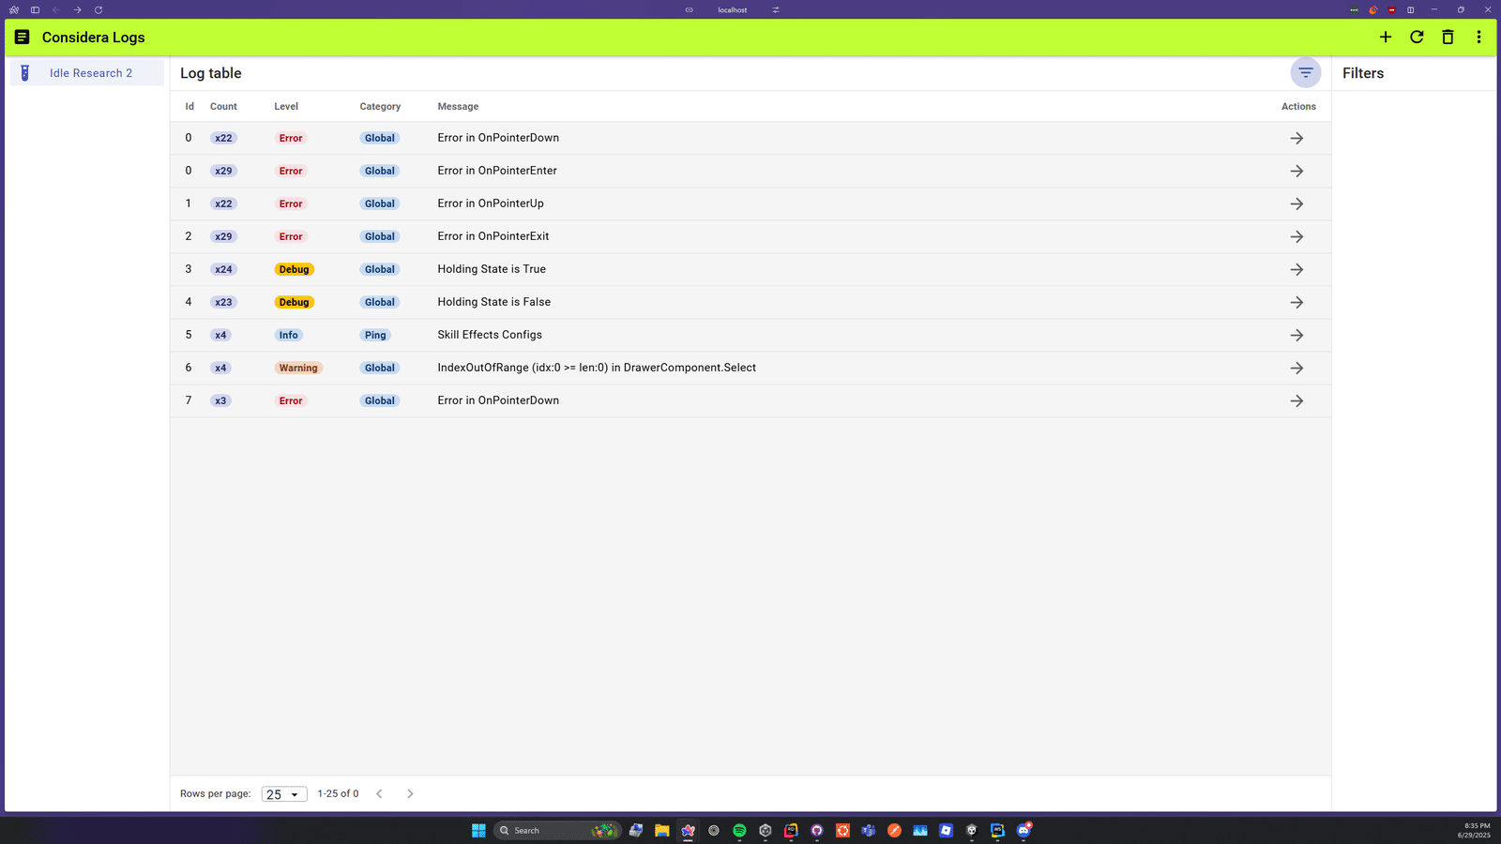The height and width of the screenshot is (844, 1501).
Task: Click the Level column header
Action: point(286,107)
